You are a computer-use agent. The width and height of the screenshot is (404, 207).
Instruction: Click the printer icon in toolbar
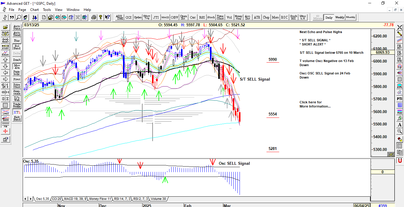(94, 17)
